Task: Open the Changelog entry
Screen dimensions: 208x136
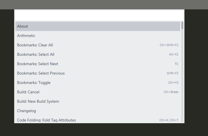Action: tap(26, 111)
